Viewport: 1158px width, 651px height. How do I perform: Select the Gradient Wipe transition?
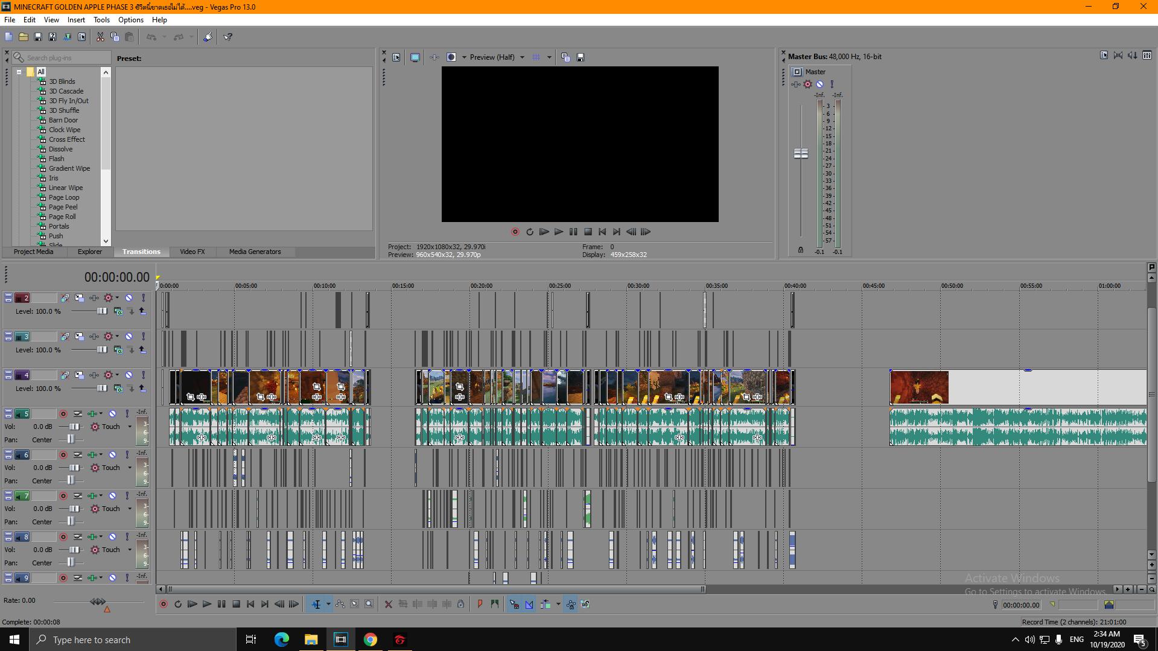click(x=69, y=168)
